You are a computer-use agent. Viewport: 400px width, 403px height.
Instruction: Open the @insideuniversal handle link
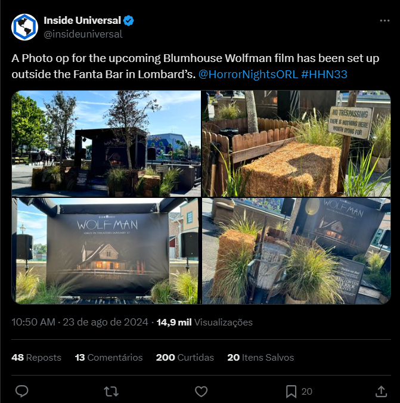83,34
